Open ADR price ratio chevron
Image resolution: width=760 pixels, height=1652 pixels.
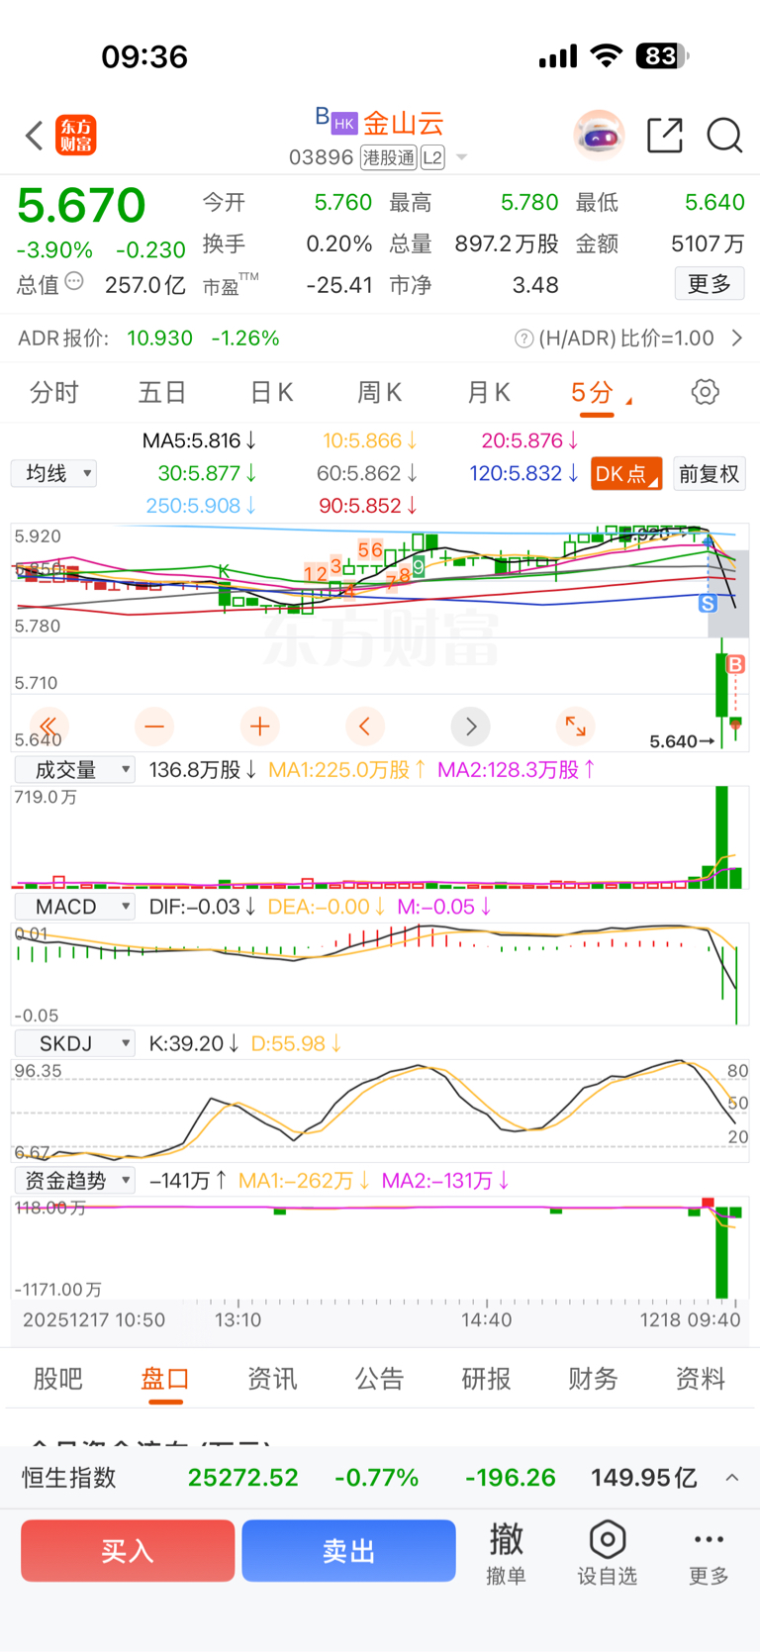736,339
